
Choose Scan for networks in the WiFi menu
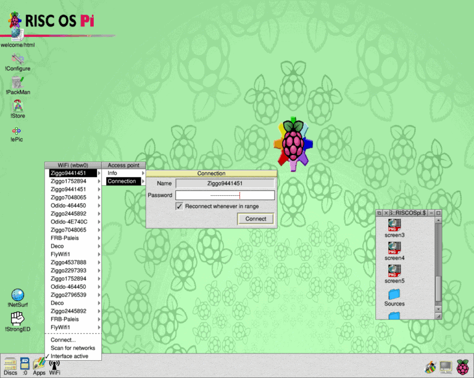(73, 348)
